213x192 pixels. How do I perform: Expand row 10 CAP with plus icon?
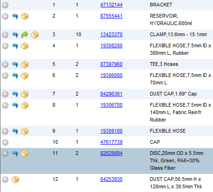(x=5, y=142)
